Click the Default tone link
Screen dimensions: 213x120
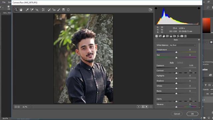(180, 63)
